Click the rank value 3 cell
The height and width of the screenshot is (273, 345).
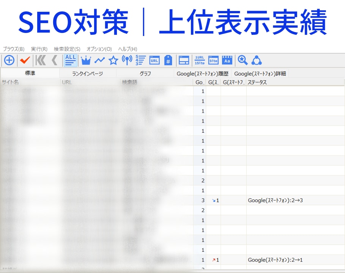click(x=200, y=200)
